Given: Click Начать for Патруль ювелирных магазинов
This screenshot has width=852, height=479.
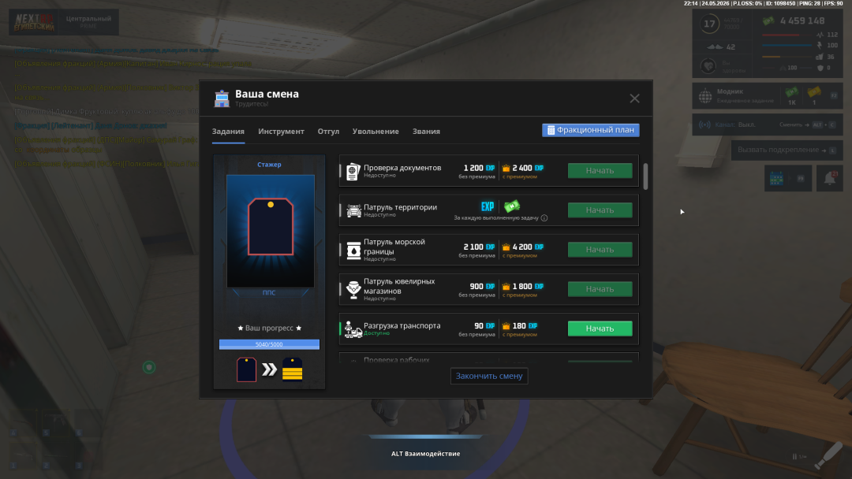Looking at the screenshot, I should coord(600,289).
